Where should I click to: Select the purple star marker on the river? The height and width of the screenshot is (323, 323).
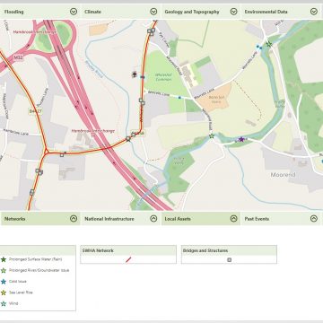241,139
